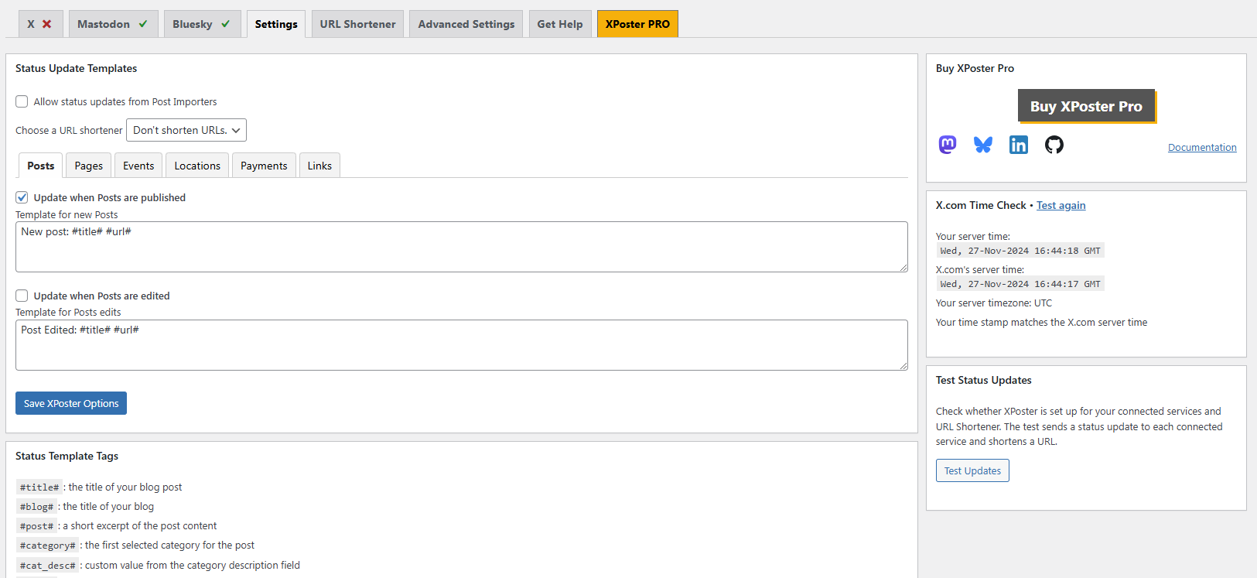Viewport: 1257px width, 578px height.
Task: Switch to the Mastodon tab
Action: point(113,24)
